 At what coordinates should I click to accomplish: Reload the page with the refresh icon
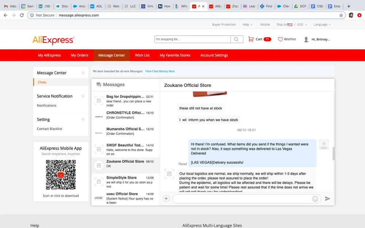22,15
